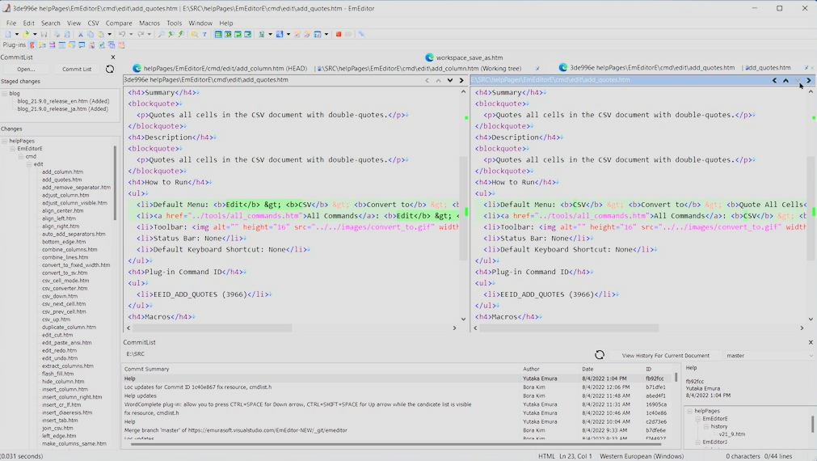This screenshot has height=461, width=817.
Task: Switch to add_column.htm (HEAD) tab
Action: [219, 68]
